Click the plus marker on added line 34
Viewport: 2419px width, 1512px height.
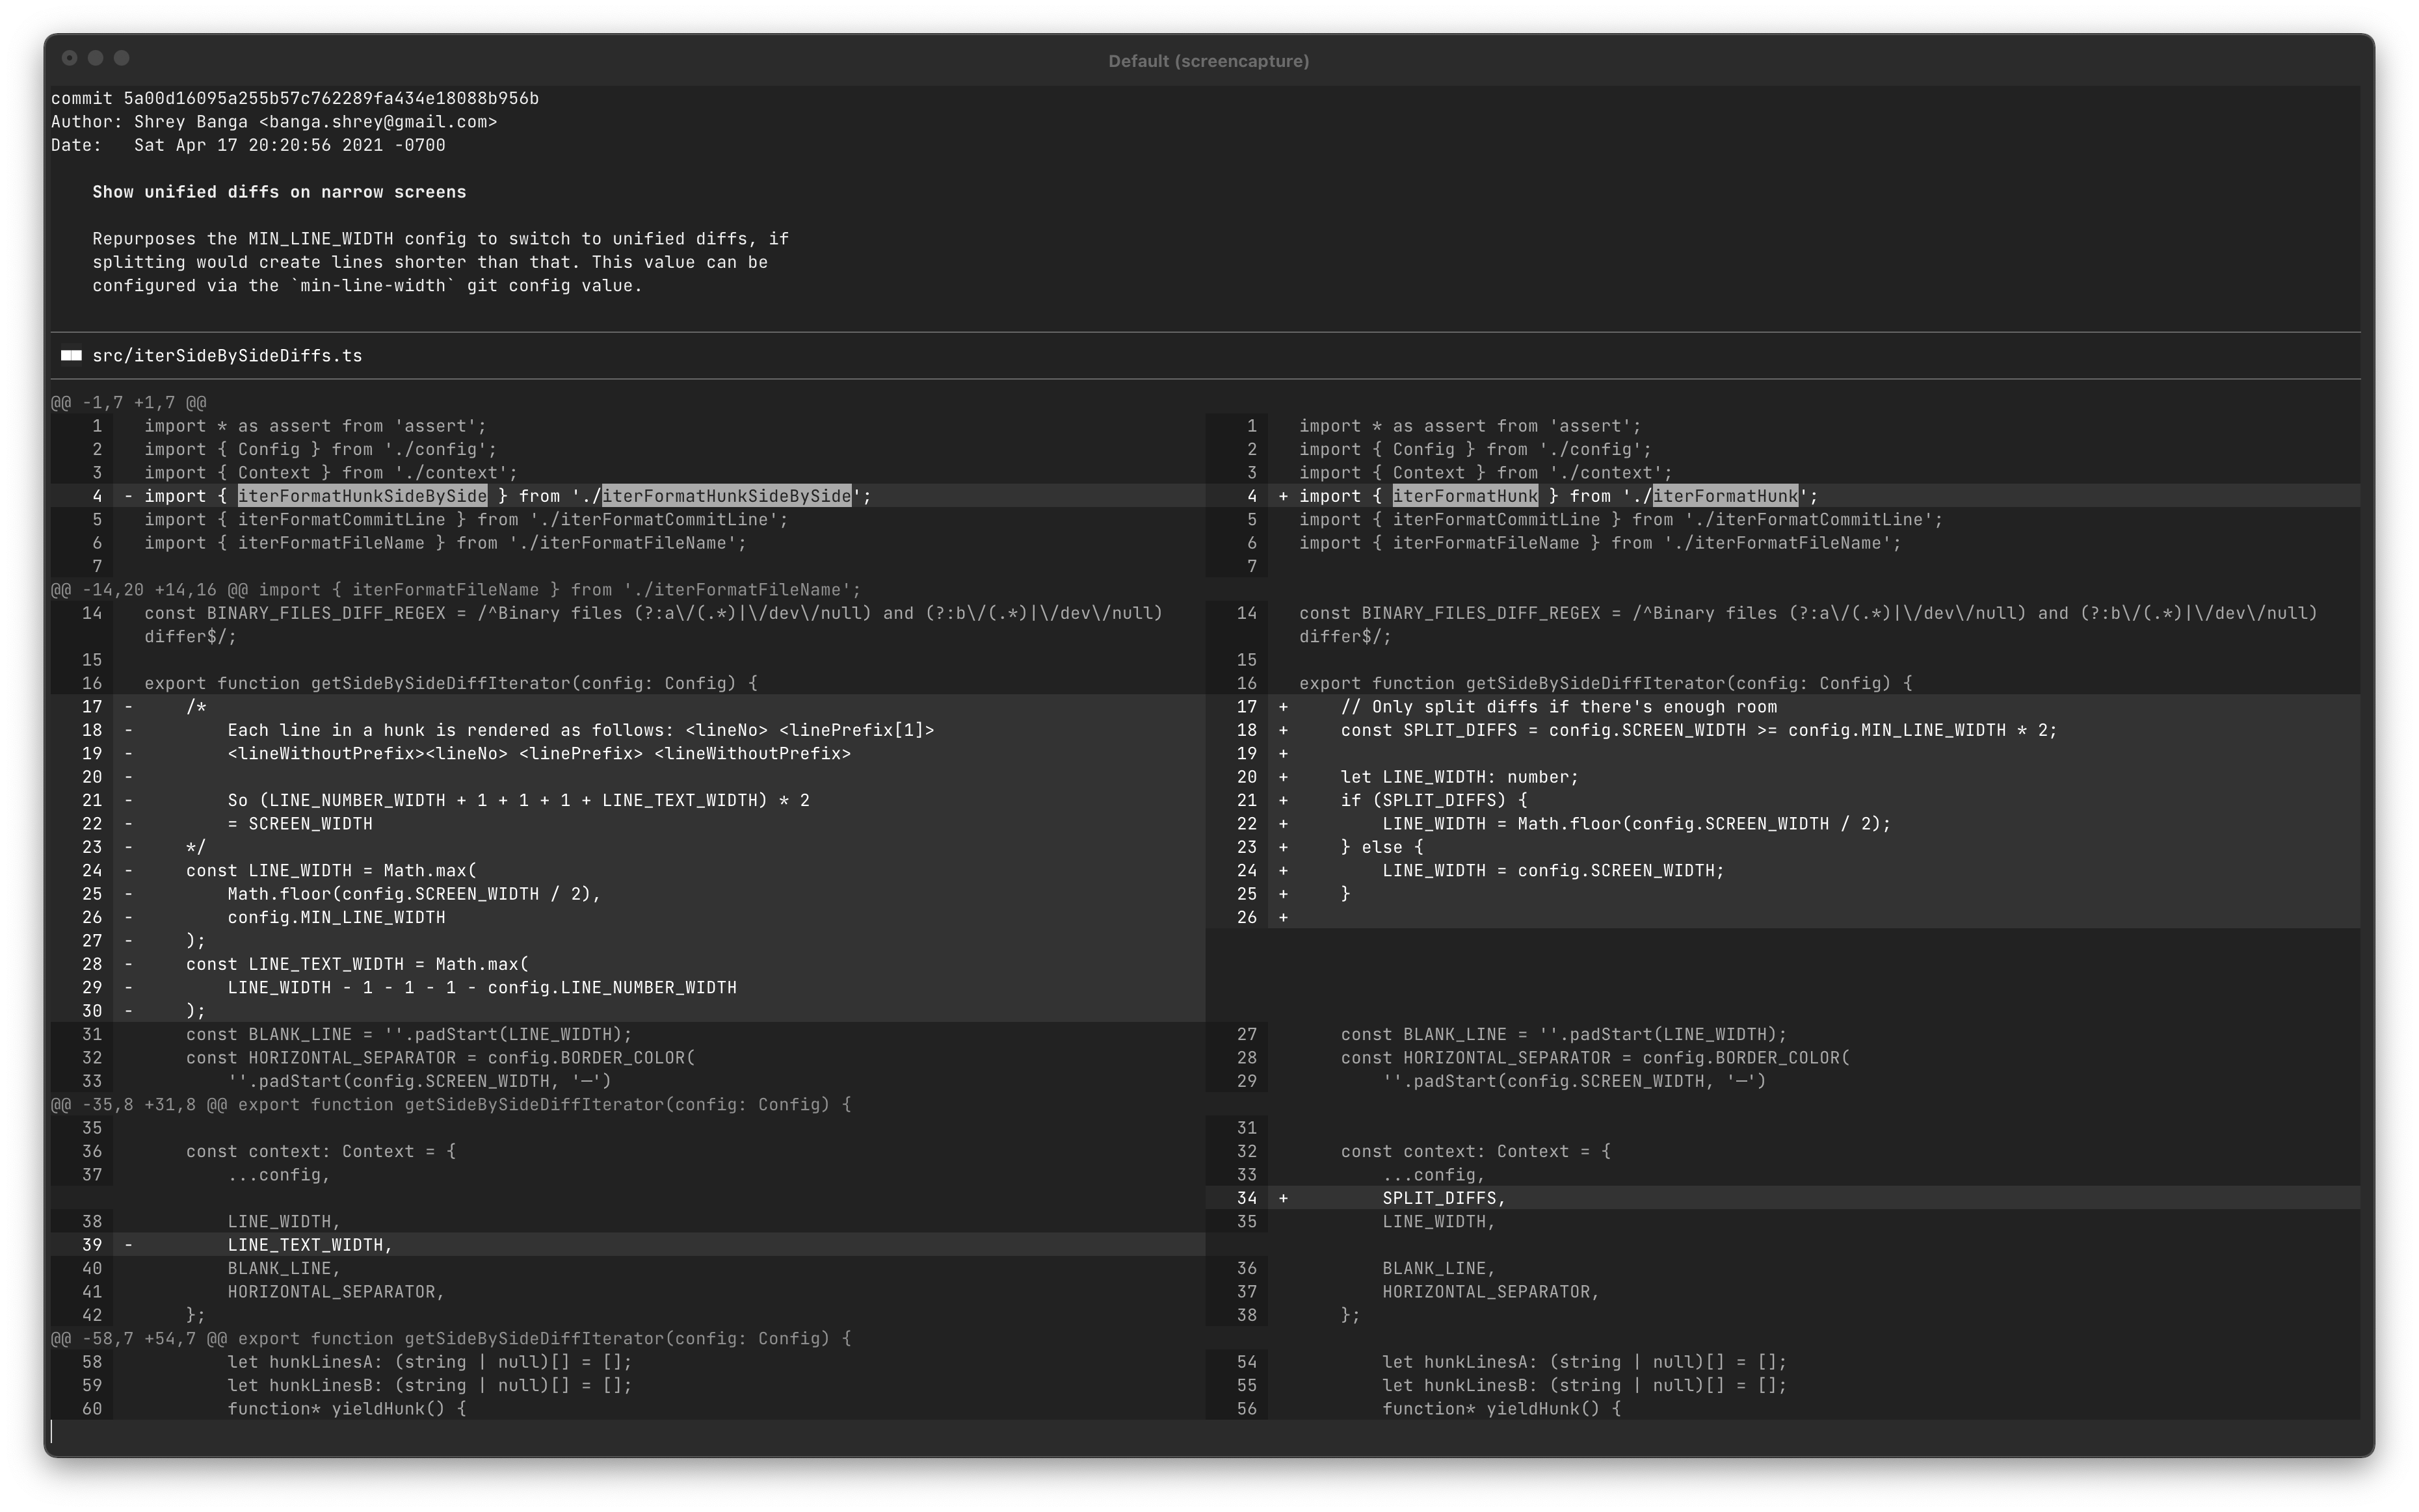1284,1198
